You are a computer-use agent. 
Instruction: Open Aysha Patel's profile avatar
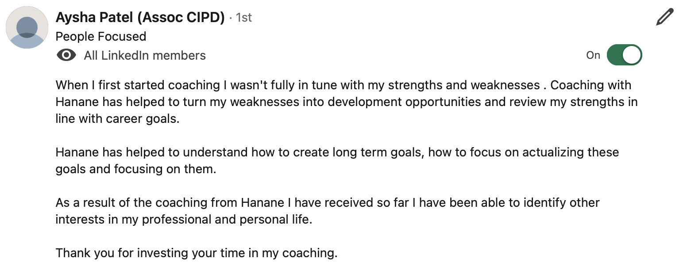(27, 27)
